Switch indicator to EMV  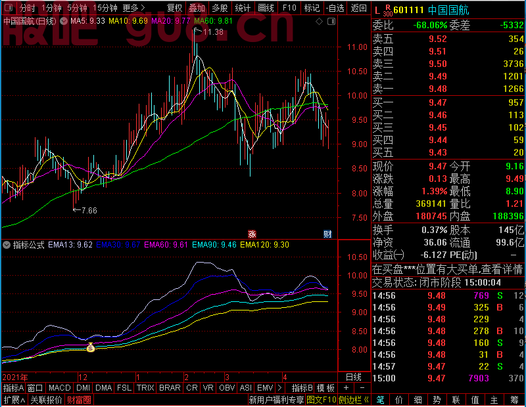click(x=265, y=388)
